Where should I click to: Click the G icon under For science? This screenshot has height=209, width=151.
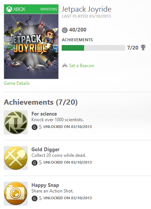click(34, 127)
